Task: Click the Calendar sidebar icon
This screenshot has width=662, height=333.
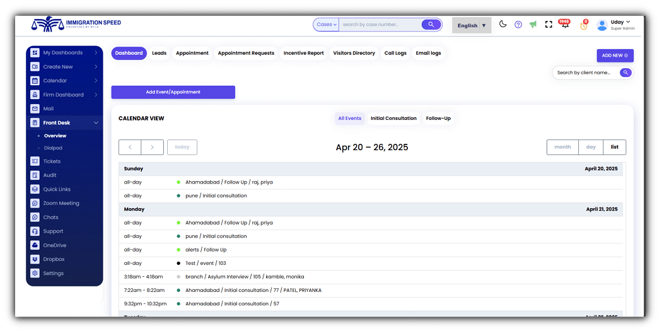Action: pos(35,81)
